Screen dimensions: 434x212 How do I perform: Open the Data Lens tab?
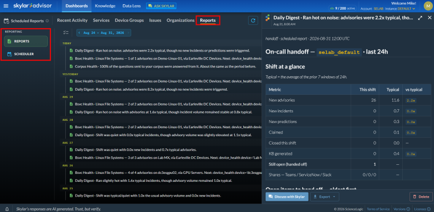(131, 6)
